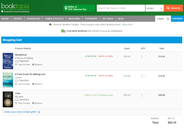Click the orange SEARCH button
Screen dimensions: 184x129
pos(173,8)
